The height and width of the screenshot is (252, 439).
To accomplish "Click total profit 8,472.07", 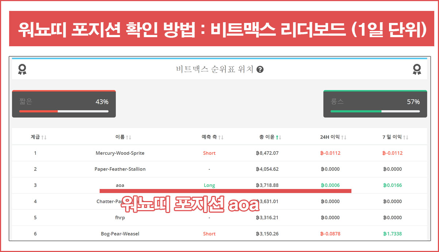I will pos(267,153).
